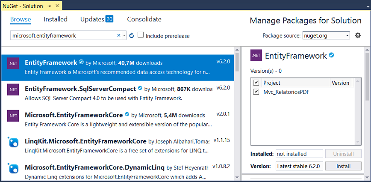Open the Consolidate tab
The width and height of the screenshot is (371, 182).
(x=144, y=19)
